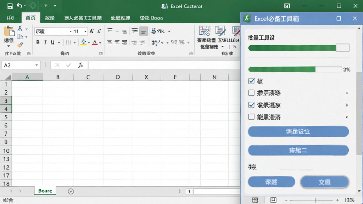Click the bottom-left blue toolbox button
The height and width of the screenshot is (204, 363).
click(x=271, y=182)
